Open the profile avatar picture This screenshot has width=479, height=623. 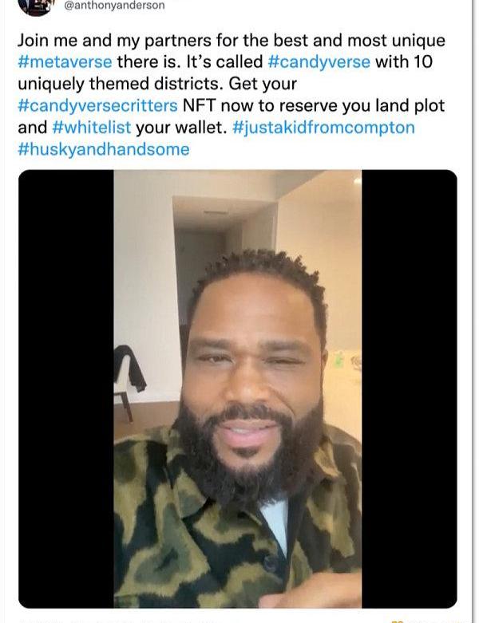click(36, 6)
